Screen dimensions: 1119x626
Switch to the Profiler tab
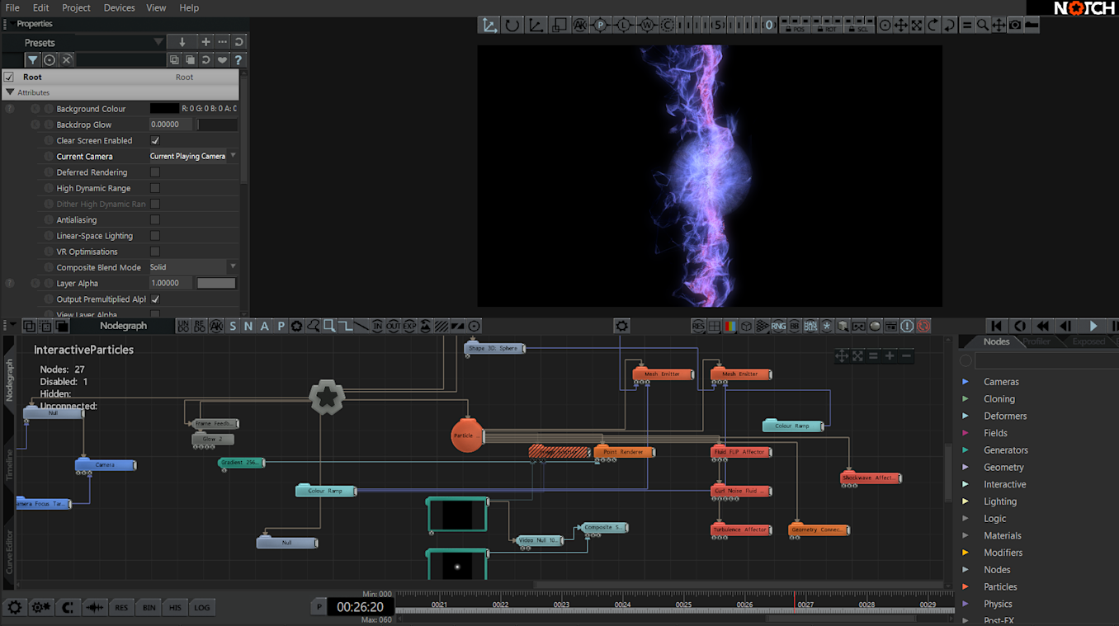tap(1036, 341)
